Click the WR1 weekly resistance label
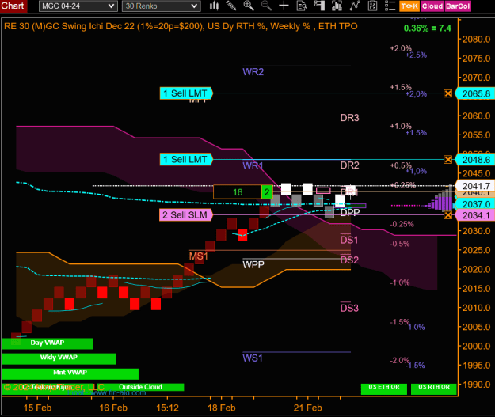 click(x=253, y=165)
